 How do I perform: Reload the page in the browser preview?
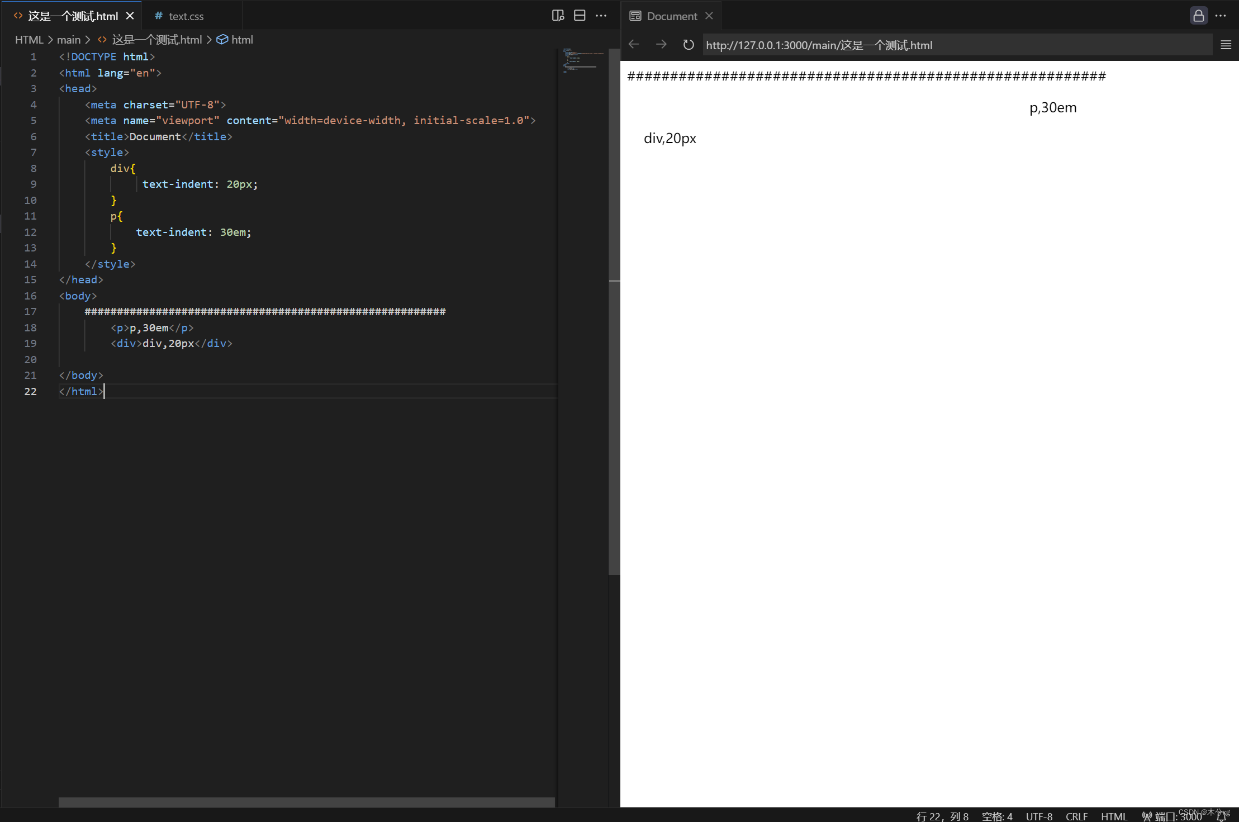tap(688, 45)
